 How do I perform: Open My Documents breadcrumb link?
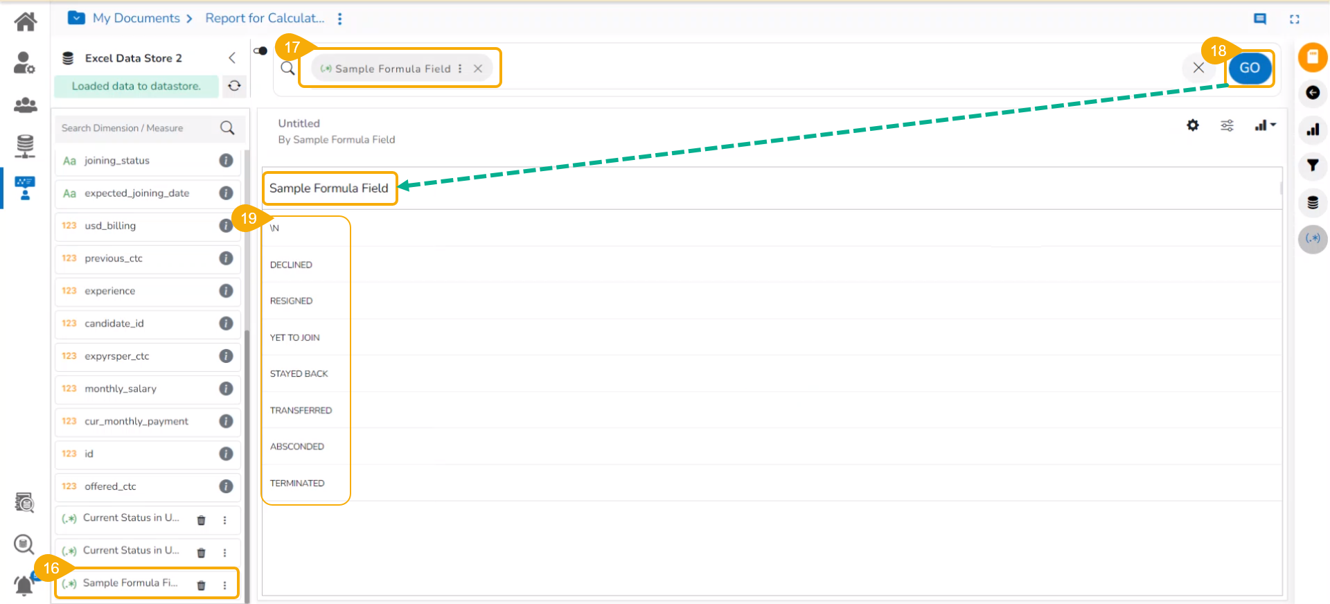(x=136, y=18)
